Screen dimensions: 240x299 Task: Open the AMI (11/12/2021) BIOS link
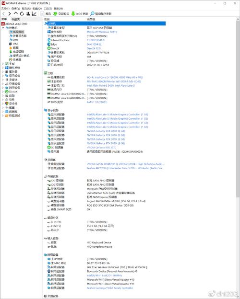tap(97, 102)
